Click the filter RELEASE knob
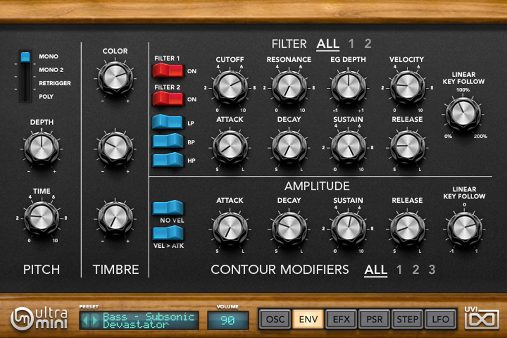Screen dimensions: 507x338 pyautogui.click(x=407, y=147)
